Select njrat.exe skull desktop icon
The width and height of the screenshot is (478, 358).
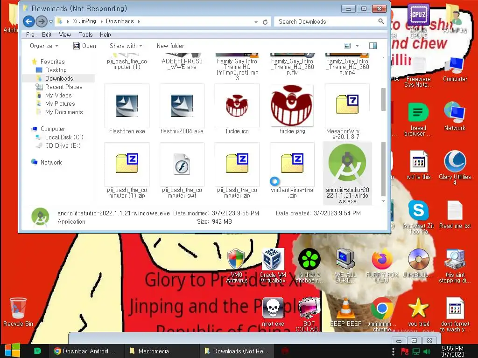[273, 312]
